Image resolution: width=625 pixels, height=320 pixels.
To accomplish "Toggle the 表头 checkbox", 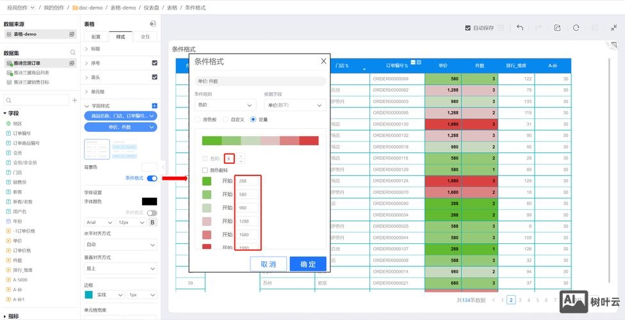I will point(155,77).
